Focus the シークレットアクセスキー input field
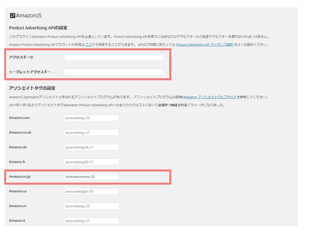The height and width of the screenshot is (232, 309). coord(114,72)
